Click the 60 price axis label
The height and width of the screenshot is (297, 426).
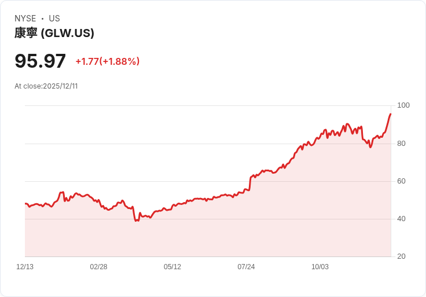[x=401, y=181]
